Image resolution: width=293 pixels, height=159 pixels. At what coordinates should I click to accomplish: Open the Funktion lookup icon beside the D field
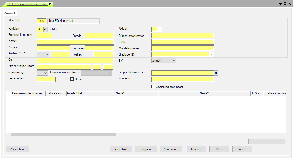tap(45, 29)
